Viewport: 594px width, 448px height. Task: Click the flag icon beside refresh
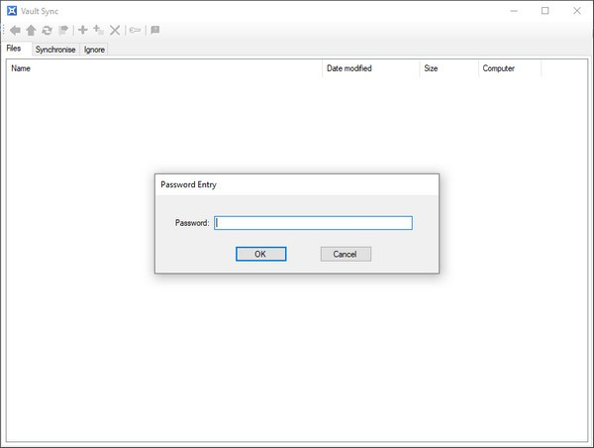tap(62, 31)
